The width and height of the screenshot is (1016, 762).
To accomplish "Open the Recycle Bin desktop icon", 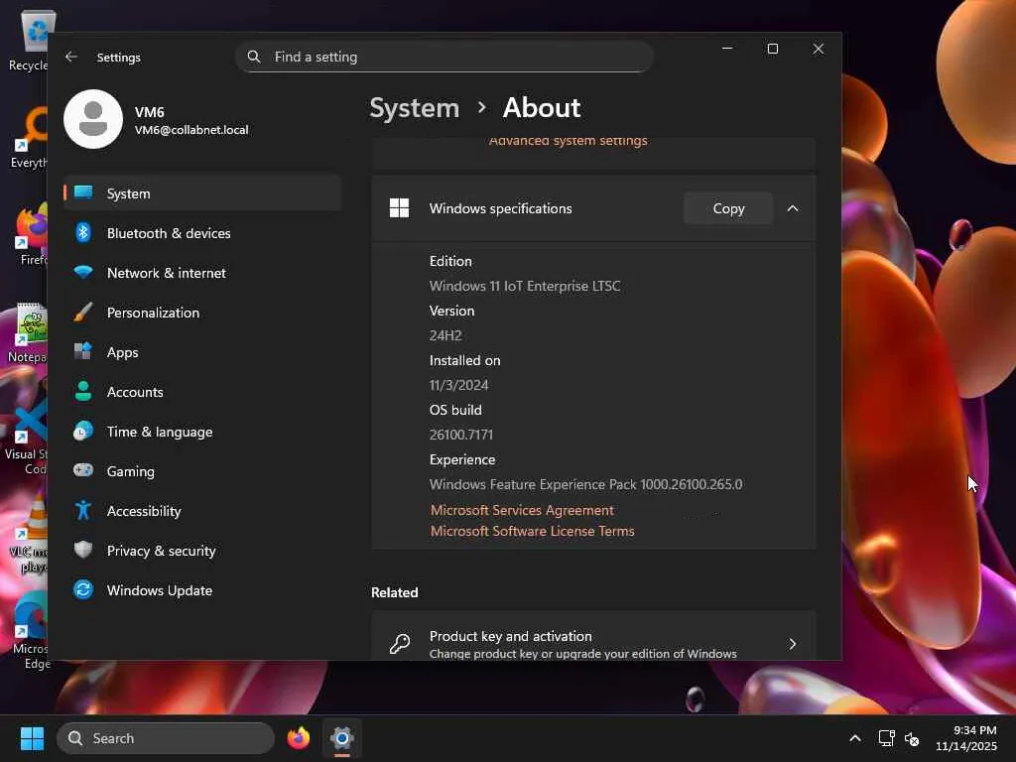I will tap(29, 40).
